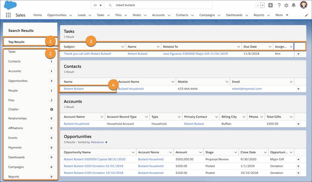The image size is (312, 182).
Task: Expand the Contacts tab chevron
Action: (x=193, y=15)
